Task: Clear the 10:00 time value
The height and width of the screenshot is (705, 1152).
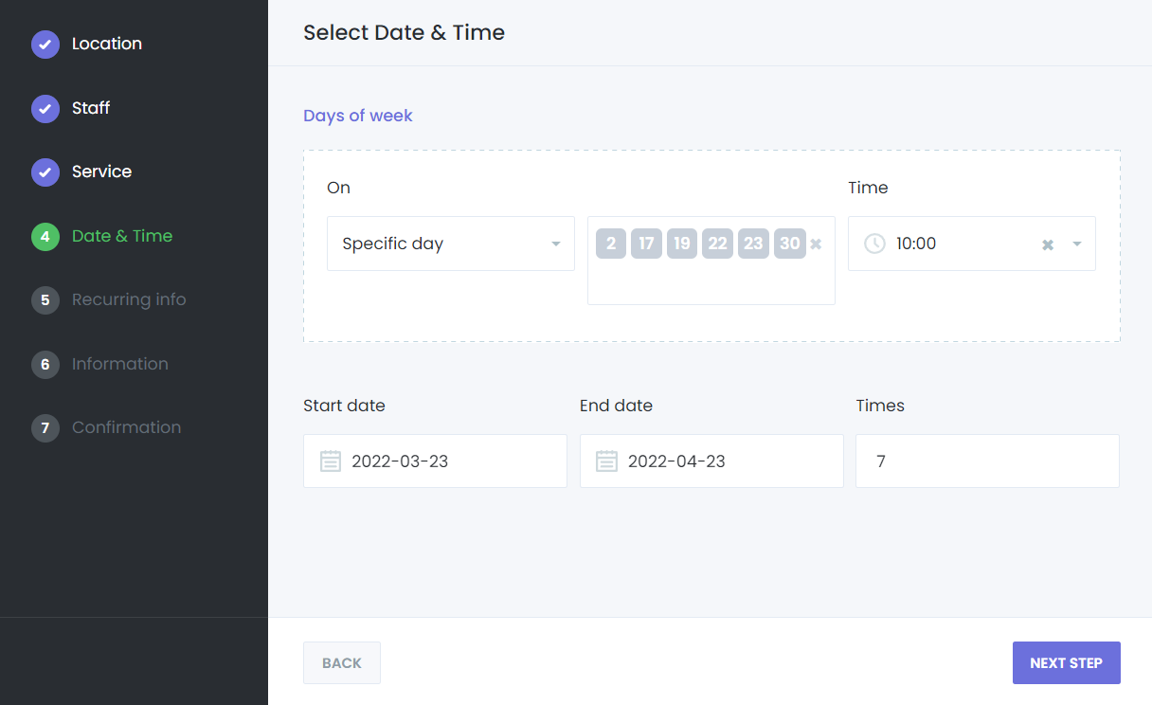Action: click(x=1048, y=244)
